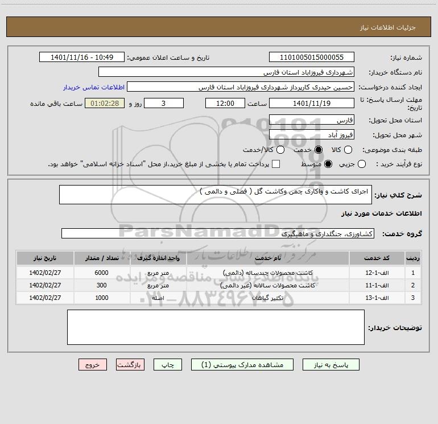Image resolution: width=438 pixels, height=424 pixels.
Task: Click the deadline date field 1401/11/19
Action: pyautogui.click(x=312, y=103)
